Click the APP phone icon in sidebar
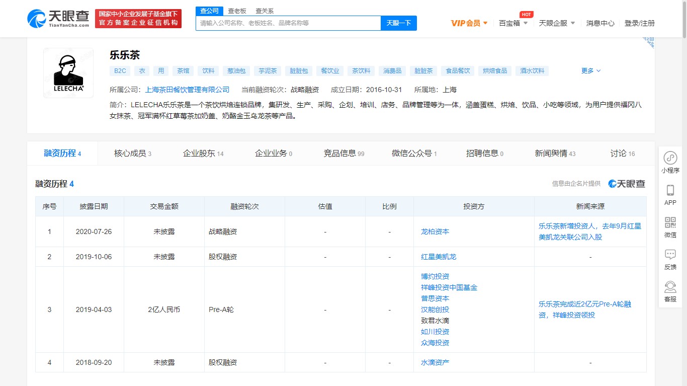The image size is (687, 386). click(x=670, y=191)
